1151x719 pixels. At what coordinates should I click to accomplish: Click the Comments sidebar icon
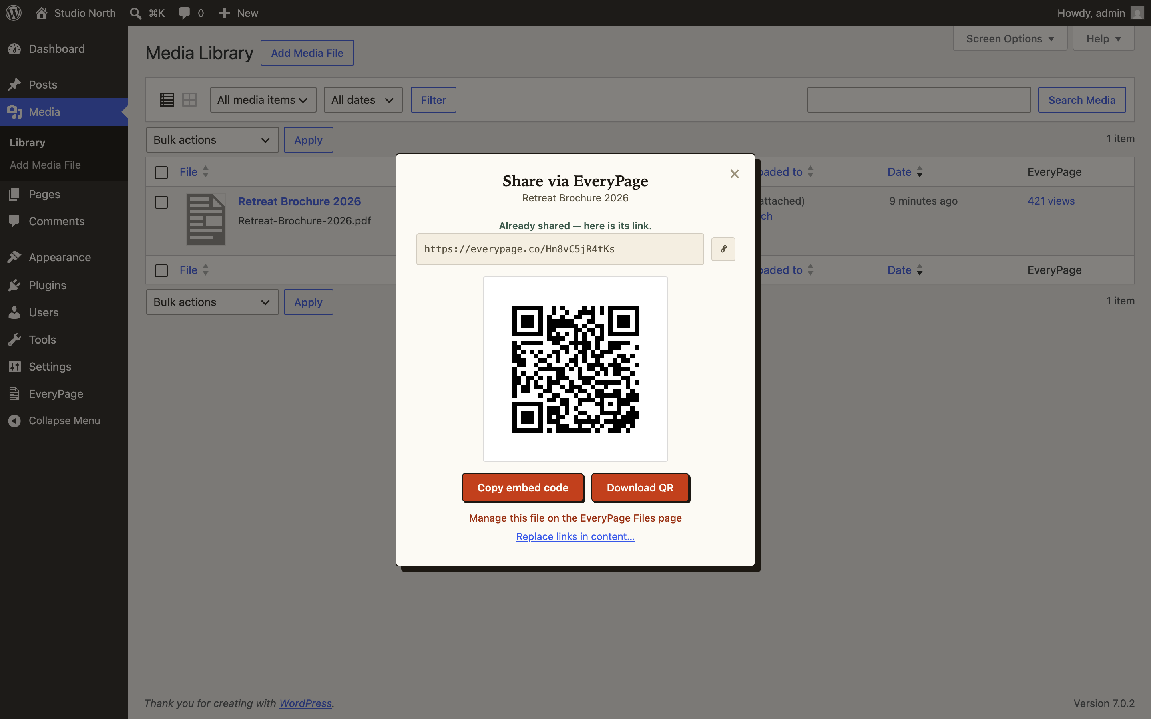(x=15, y=221)
